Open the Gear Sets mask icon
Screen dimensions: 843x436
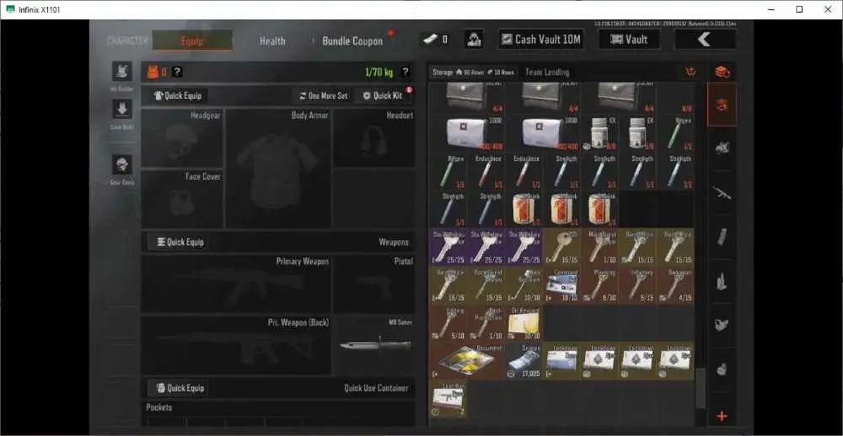pos(122,164)
